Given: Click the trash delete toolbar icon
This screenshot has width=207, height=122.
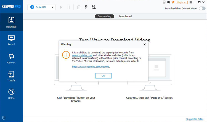Looking at the screenshot, I should point(79,7).
